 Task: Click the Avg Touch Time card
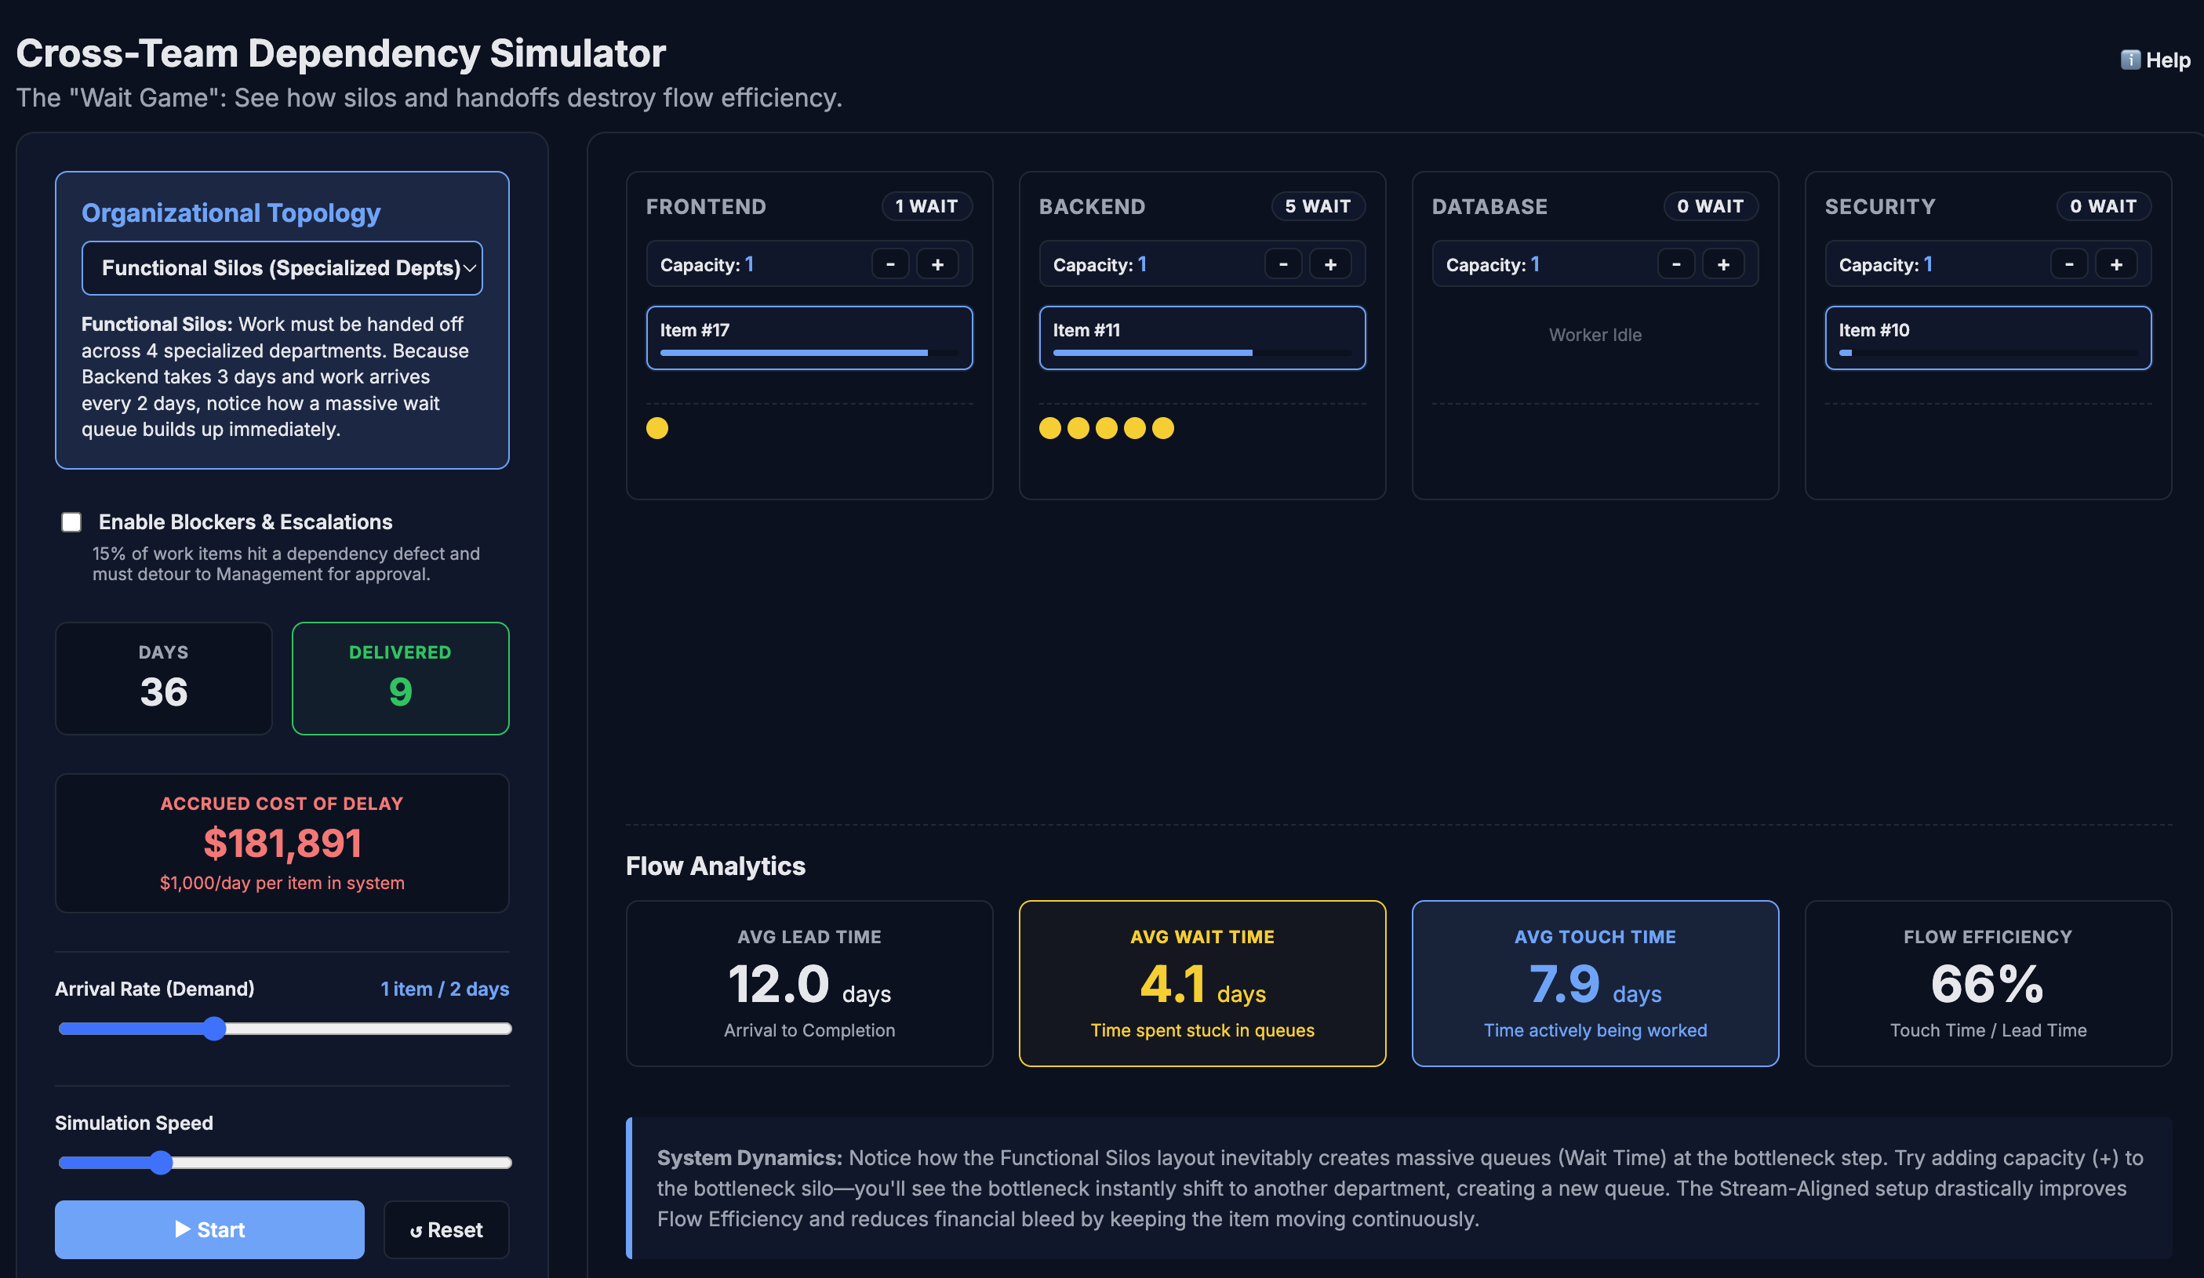1595,983
